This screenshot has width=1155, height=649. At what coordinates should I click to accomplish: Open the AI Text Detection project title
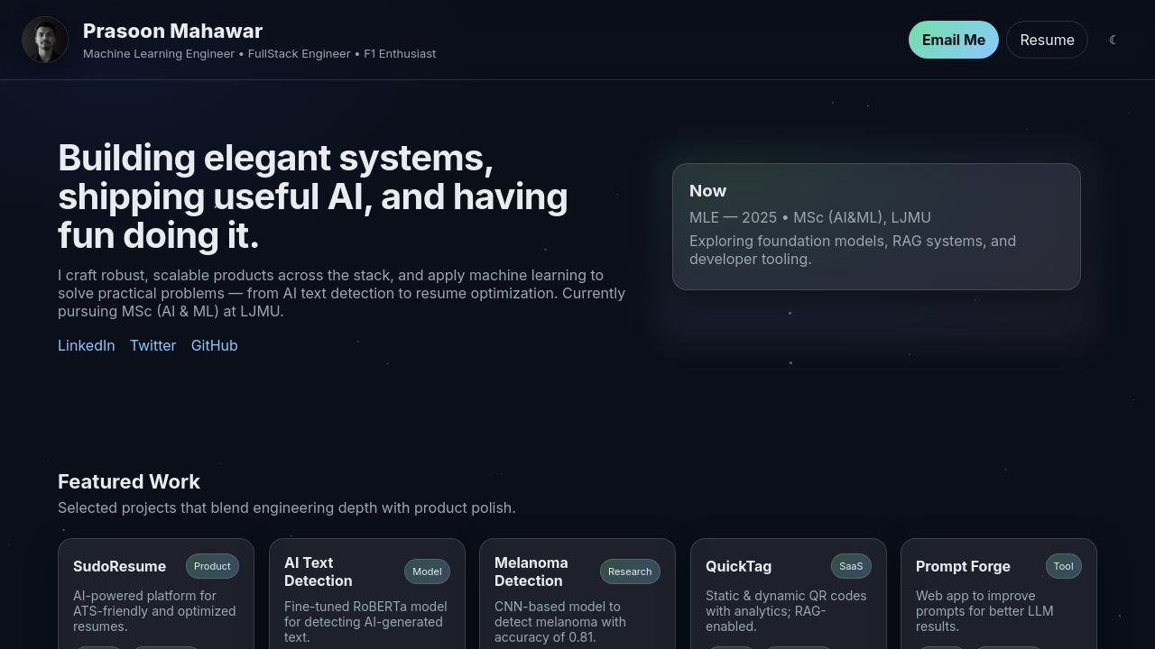point(319,571)
